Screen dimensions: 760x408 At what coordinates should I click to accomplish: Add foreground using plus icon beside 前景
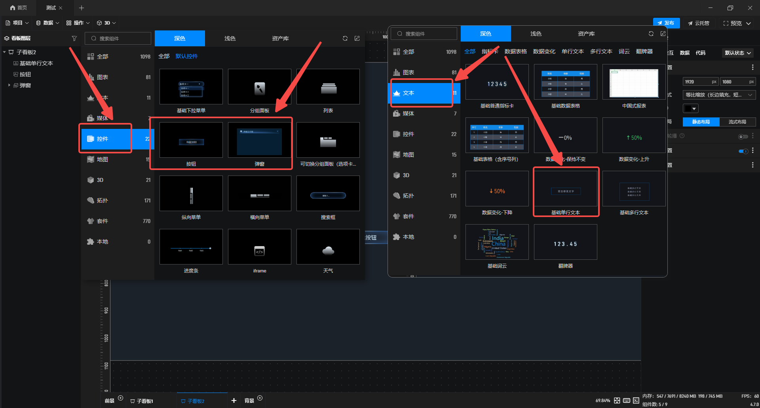pyautogui.click(x=121, y=398)
